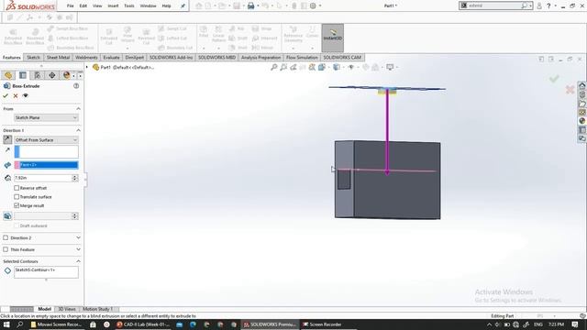Viewport: 587px width, 330px height.
Task: Switch to the 3D Views bottom tab
Action: (x=67, y=309)
